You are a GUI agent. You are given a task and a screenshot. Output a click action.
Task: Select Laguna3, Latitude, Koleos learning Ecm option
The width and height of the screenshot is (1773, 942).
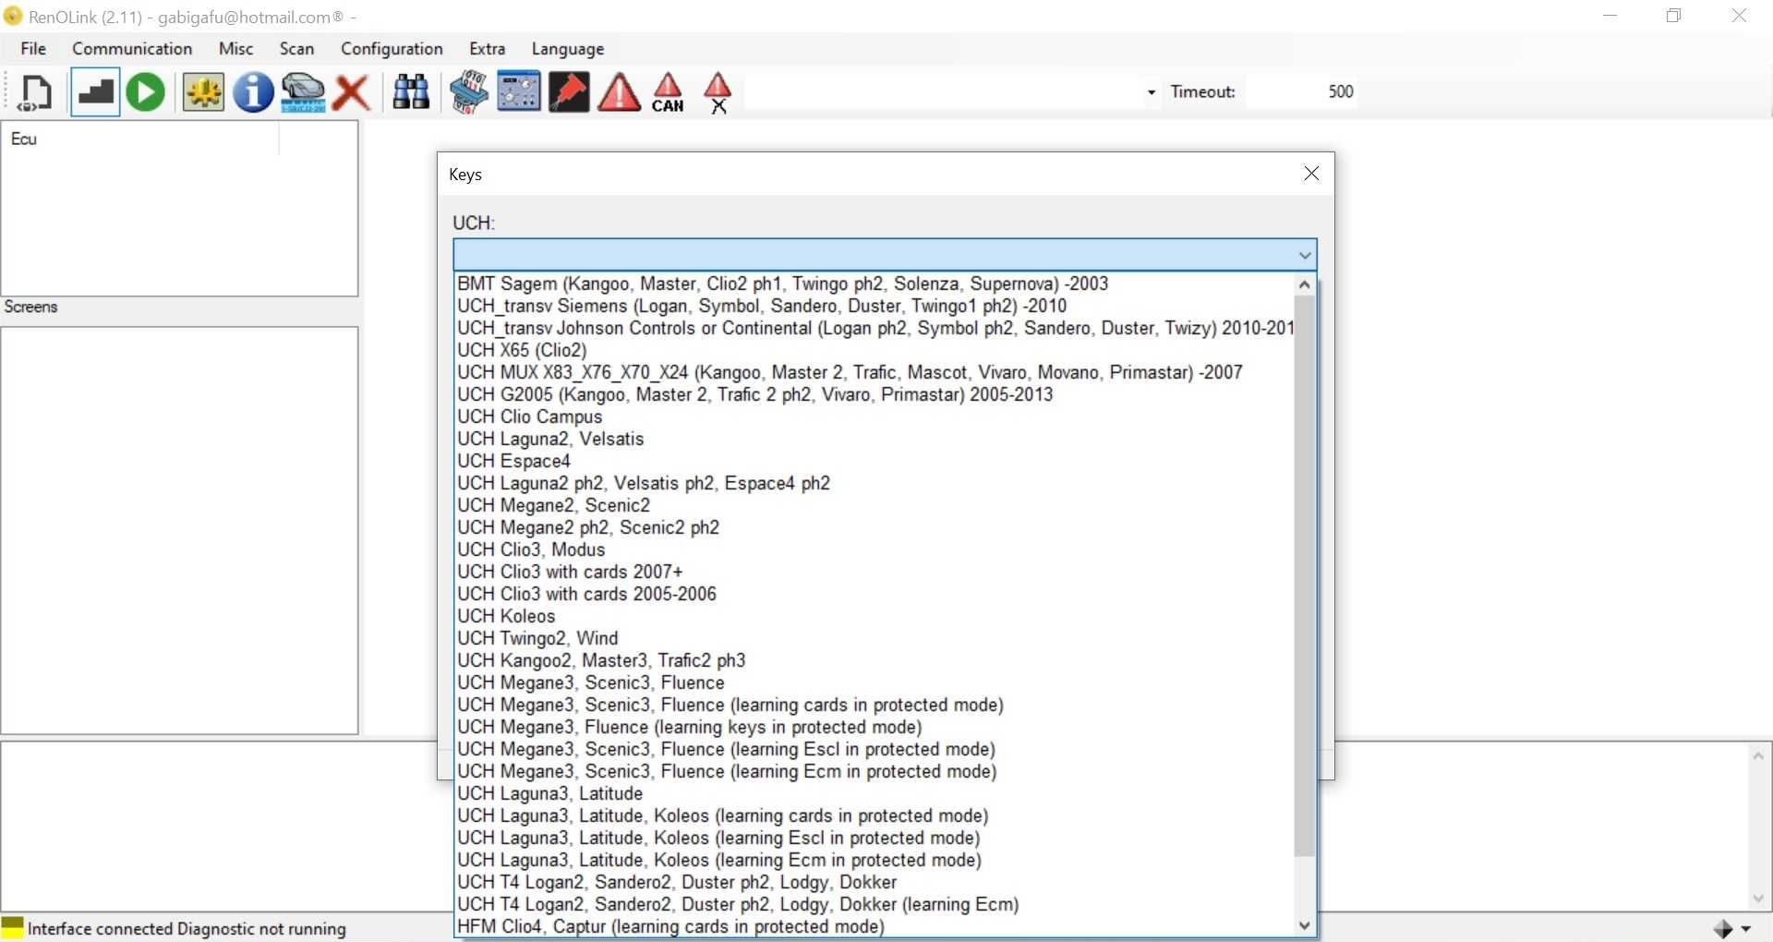(x=874, y=860)
